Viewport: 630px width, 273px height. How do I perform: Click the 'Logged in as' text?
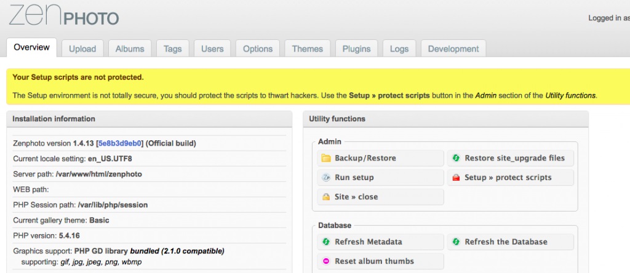608,18
